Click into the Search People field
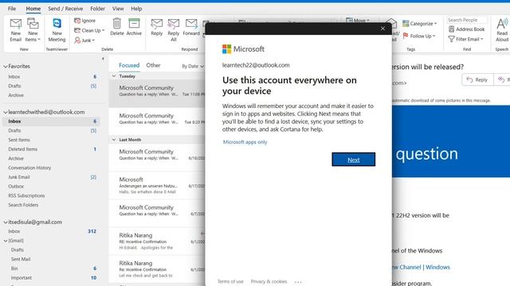Image resolution: width=510 pixels, height=286 pixels. 467,20
